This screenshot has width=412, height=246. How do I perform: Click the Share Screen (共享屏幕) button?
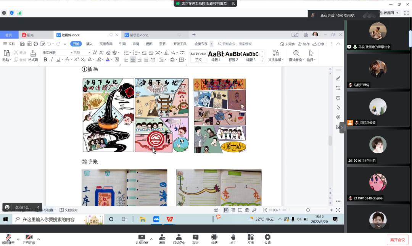[142, 239]
